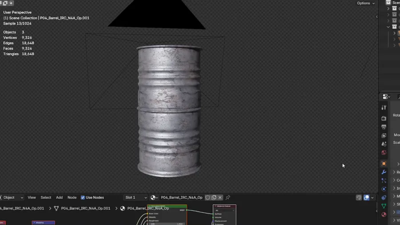
Task: Open the node editor Add menu
Action: tap(59, 197)
